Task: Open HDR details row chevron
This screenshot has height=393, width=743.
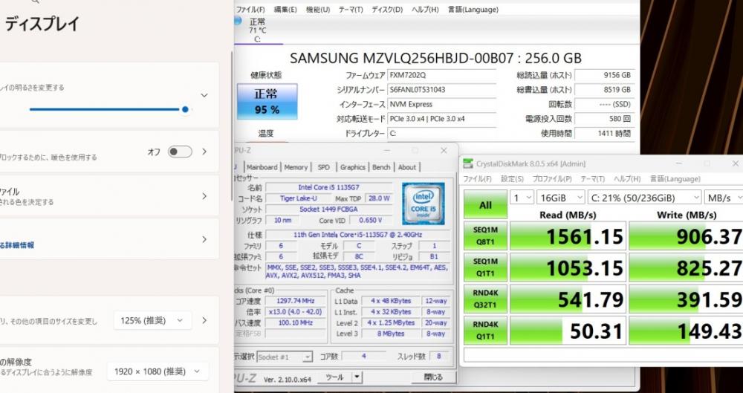Action: click(204, 239)
